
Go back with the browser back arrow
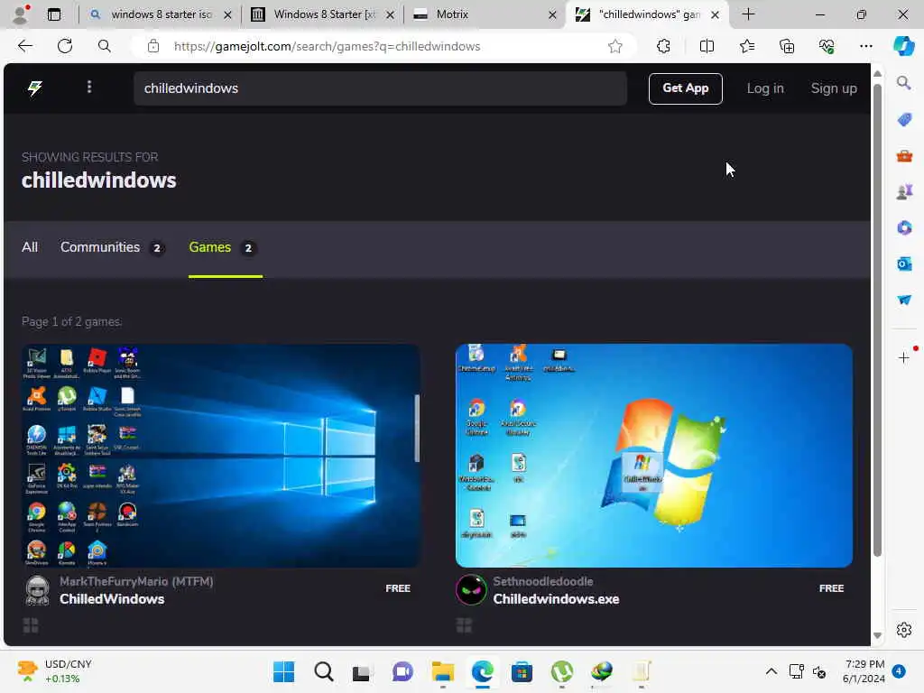[24, 46]
